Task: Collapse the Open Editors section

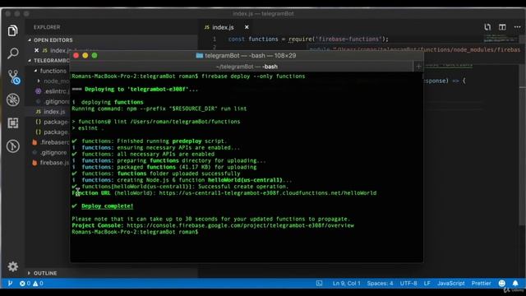Action: 30,40
